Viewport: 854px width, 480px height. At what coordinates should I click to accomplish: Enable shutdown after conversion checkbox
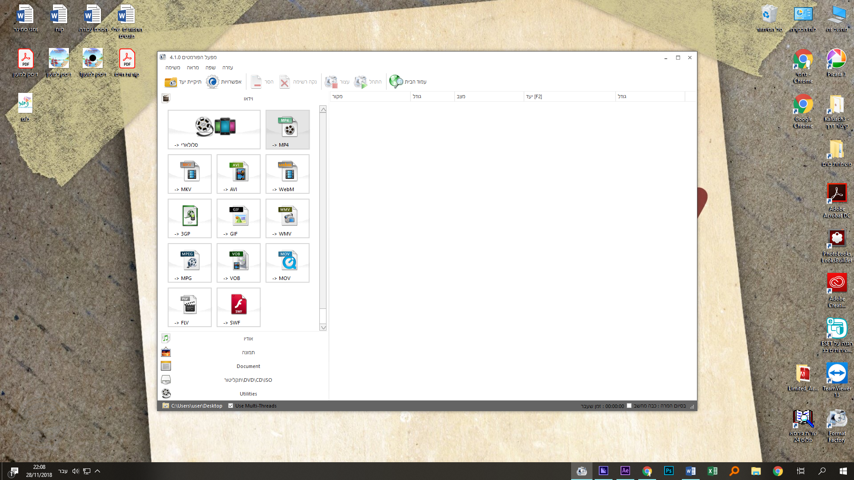click(629, 406)
